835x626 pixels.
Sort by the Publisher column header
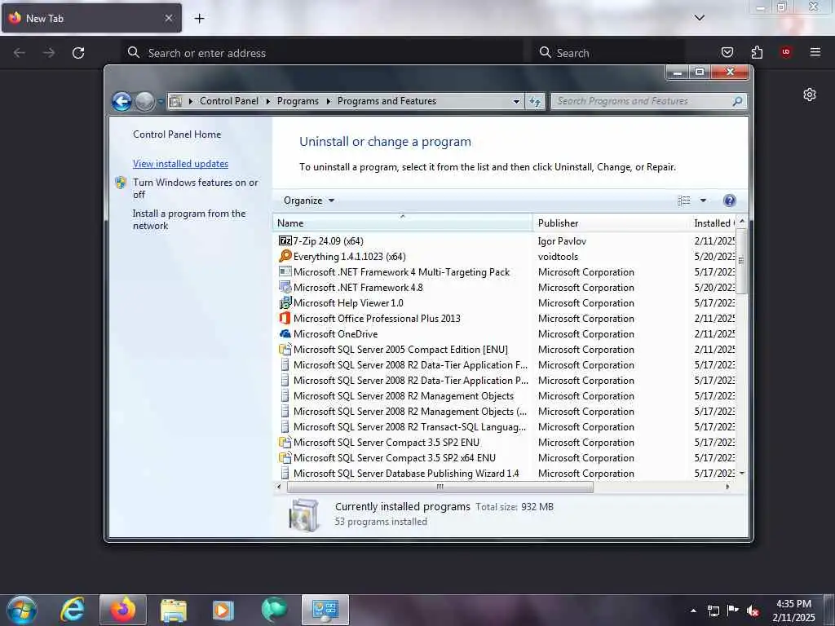611,223
